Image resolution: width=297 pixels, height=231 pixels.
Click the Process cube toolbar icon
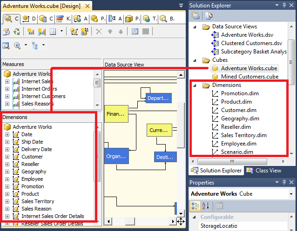6,32
